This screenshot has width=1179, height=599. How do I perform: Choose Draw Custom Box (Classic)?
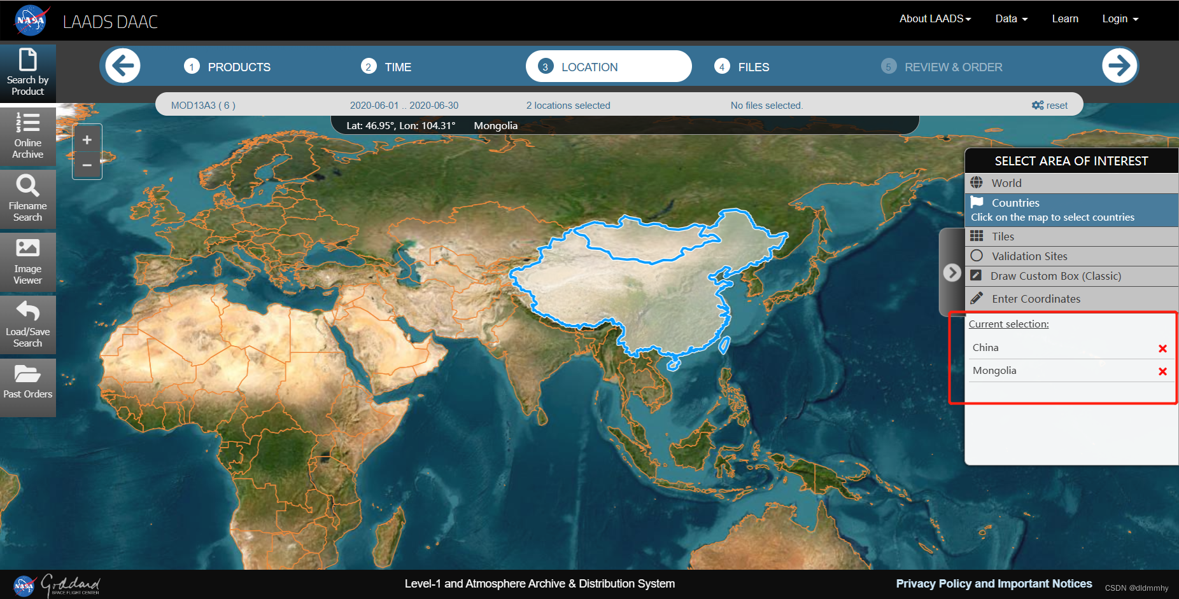1072,276
